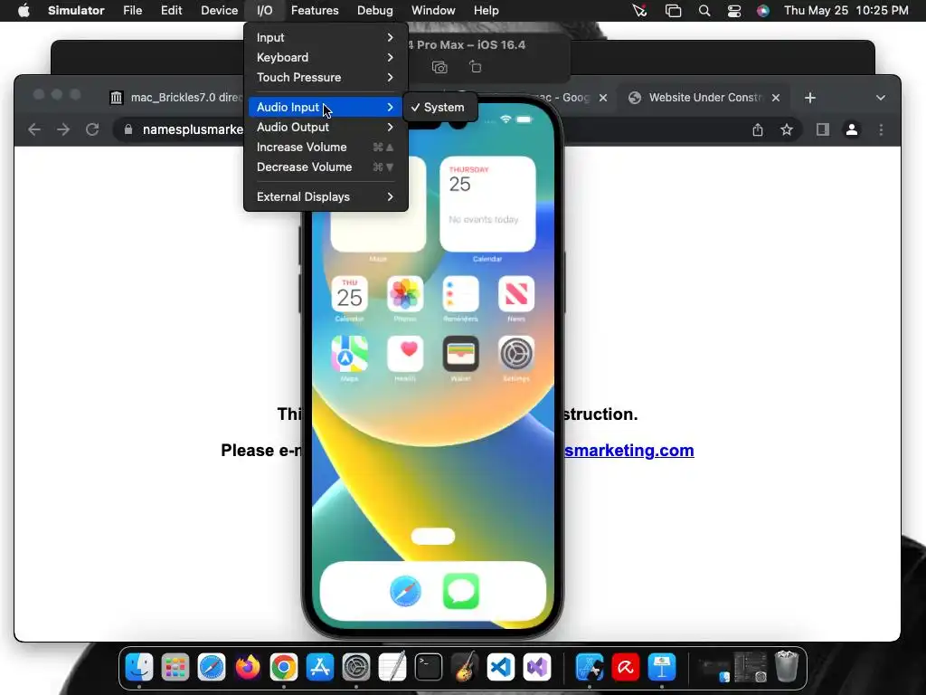Image resolution: width=926 pixels, height=695 pixels.
Task: Expand the Keyboard submenu
Action: [x=326, y=57]
